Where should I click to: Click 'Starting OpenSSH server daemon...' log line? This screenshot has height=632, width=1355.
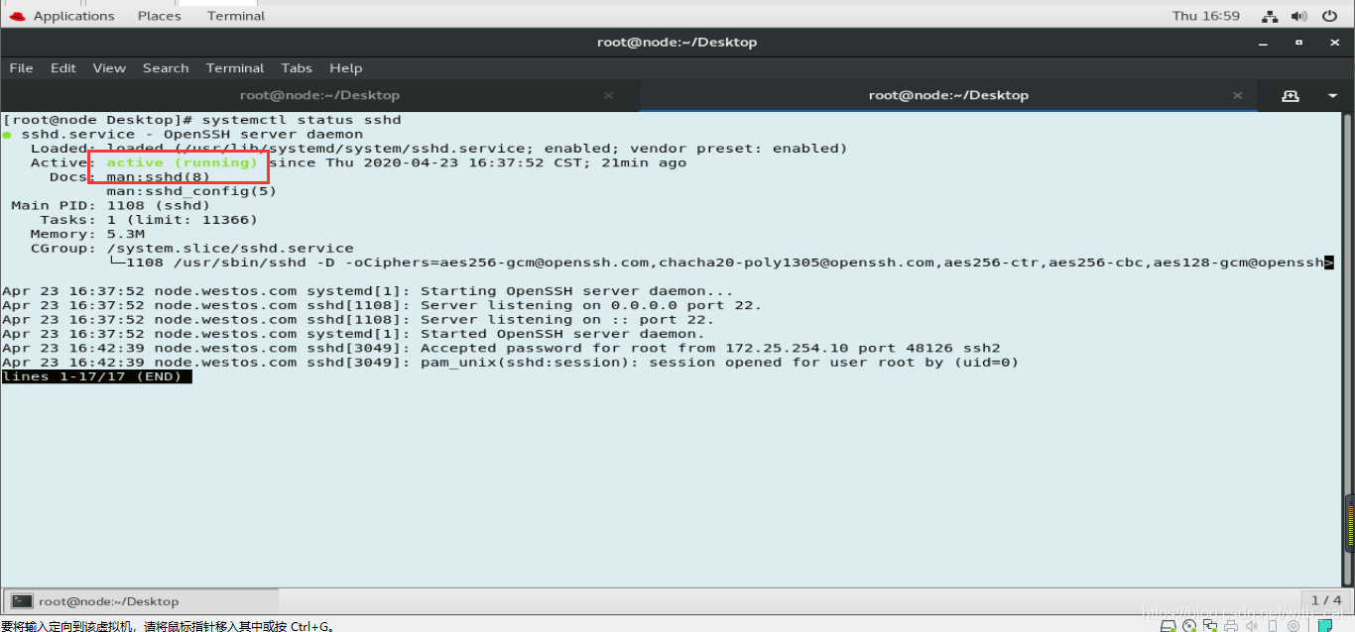[367, 291]
